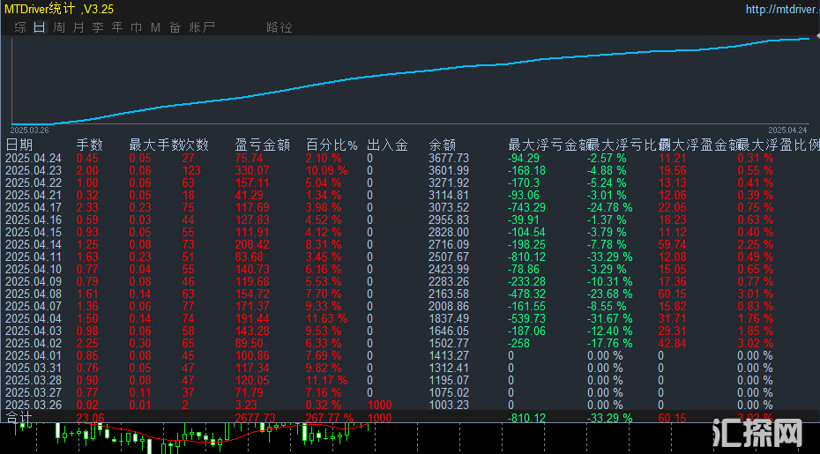
Task: Click the 日期 column header
Action: [x=19, y=145]
